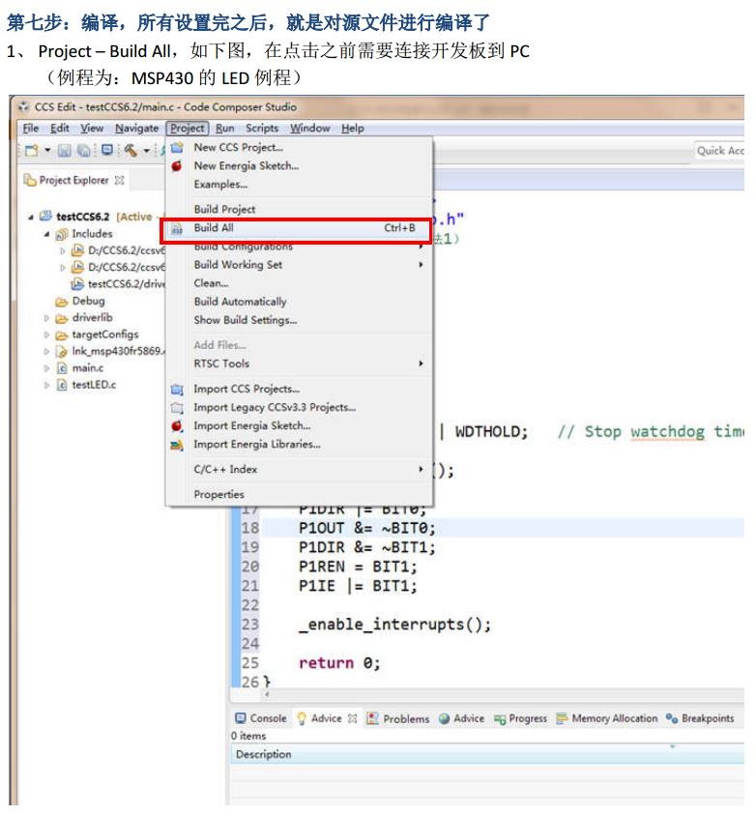Expand the lnk_msp430fr5869 file node
This screenshot has height=816, width=756.
[x=46, y=351]
